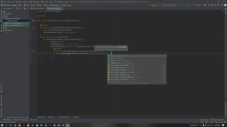The image size is (227, 127).
Task: Click the Make Project hammer icon
Action: [x=149, y=5]
